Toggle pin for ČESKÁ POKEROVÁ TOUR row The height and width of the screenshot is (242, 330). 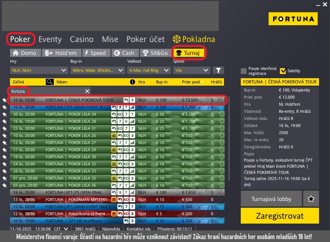pos(5,100)
